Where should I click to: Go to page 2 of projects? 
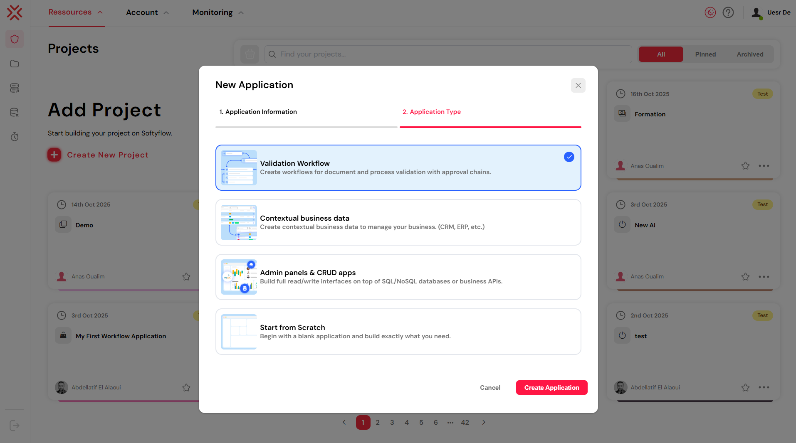[x=378, y=422]
